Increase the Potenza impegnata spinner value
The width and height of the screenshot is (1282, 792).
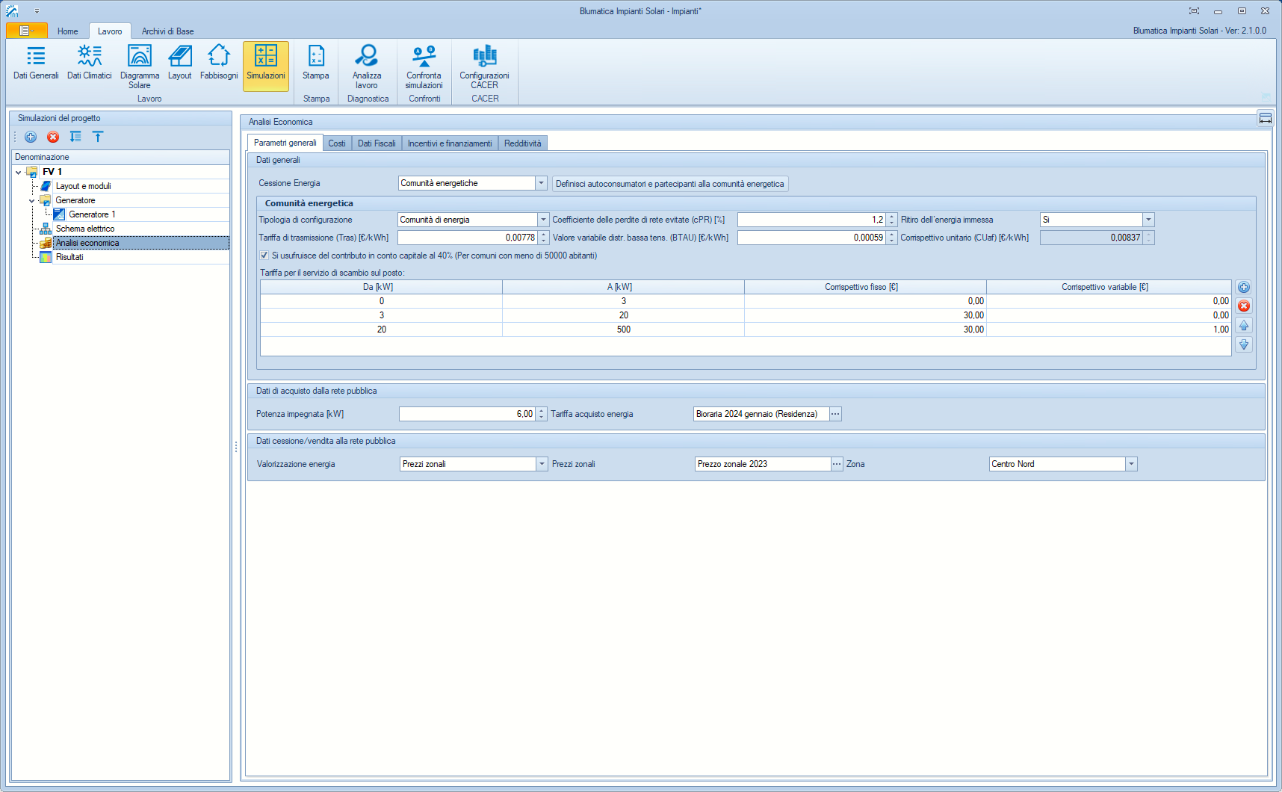click(x=542, y=411)
